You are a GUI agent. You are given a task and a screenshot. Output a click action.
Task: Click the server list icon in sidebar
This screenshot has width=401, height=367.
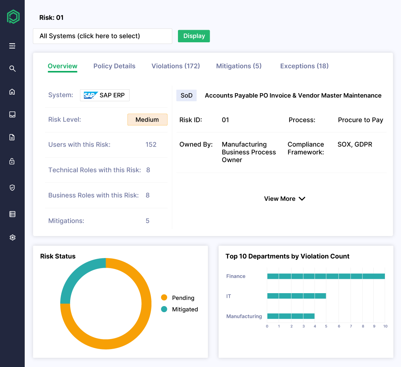point(12,214)
